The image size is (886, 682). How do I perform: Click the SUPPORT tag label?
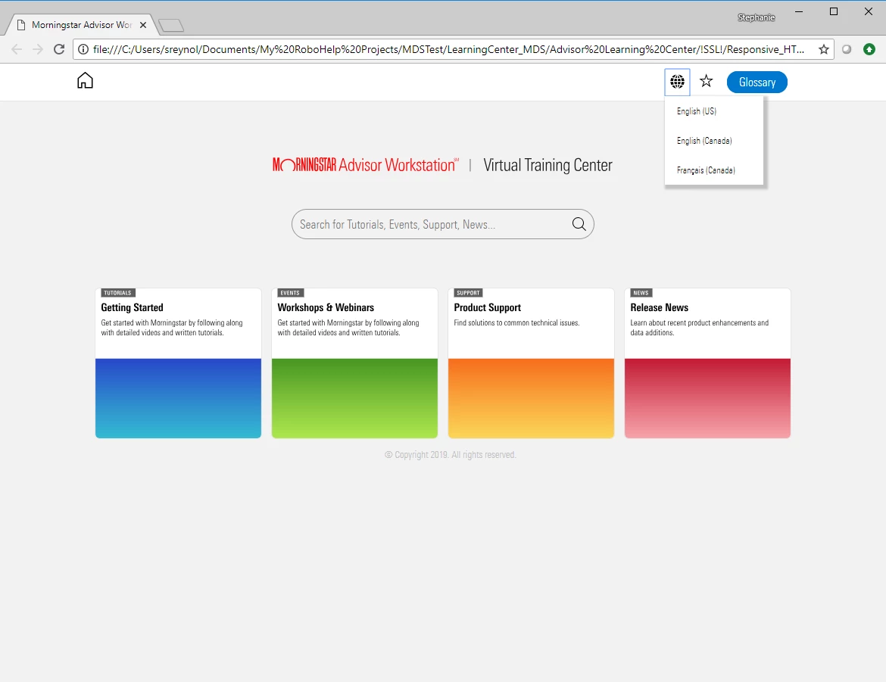pyautogui.click(x=468, y=293)
